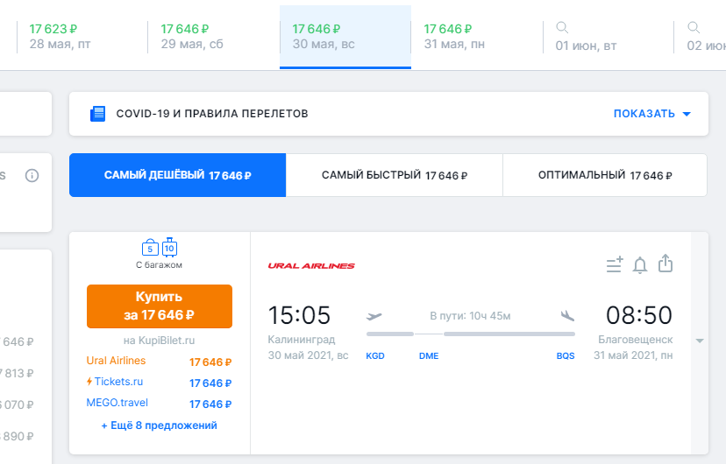726x464 pixels.
Task: Click the price alert bell icon
Action: click(640, 264)
